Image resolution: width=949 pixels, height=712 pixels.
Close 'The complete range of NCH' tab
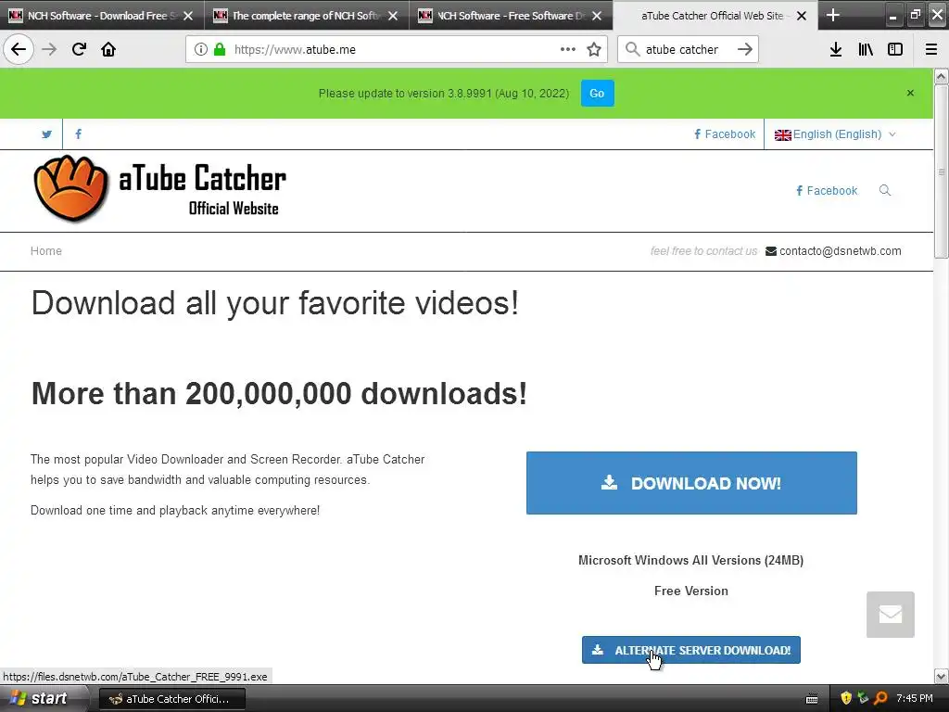(x=393, y=16)
